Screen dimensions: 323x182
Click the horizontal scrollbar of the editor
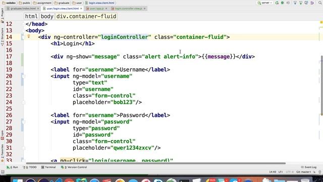click(x=155, y=163)
